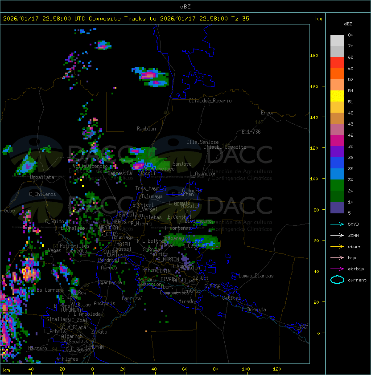Click the 'Ugarteche' map label
This screenshot has width=371, height=375.
110,282
